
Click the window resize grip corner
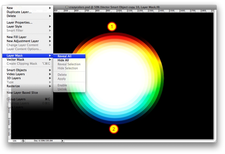pos(215,141)
